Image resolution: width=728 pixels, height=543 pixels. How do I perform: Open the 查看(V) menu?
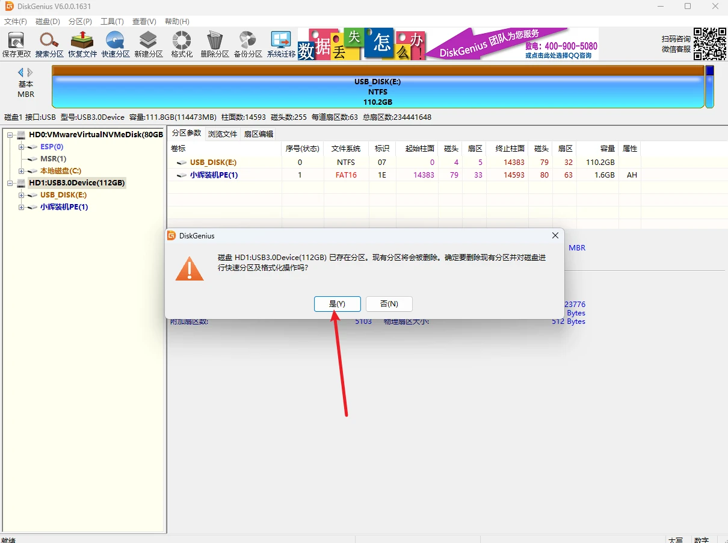144,21
